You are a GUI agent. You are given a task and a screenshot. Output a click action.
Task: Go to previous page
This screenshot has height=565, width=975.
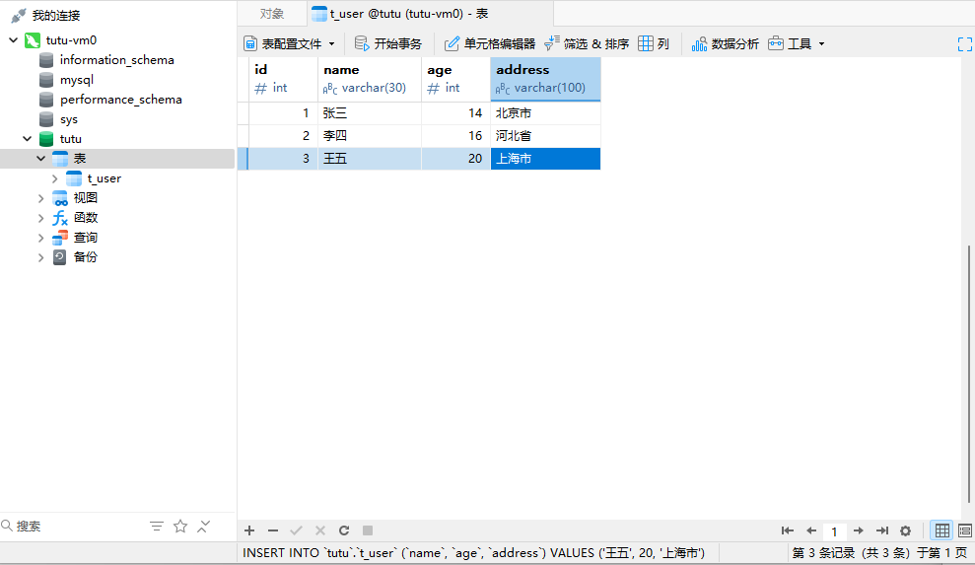810,530
